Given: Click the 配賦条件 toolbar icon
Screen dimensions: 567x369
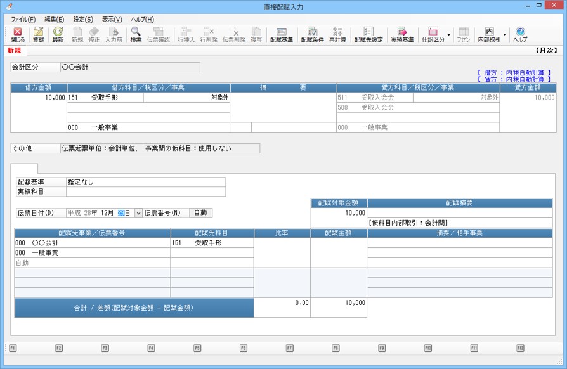Looking at the screenshot, I should click(312, 34).
